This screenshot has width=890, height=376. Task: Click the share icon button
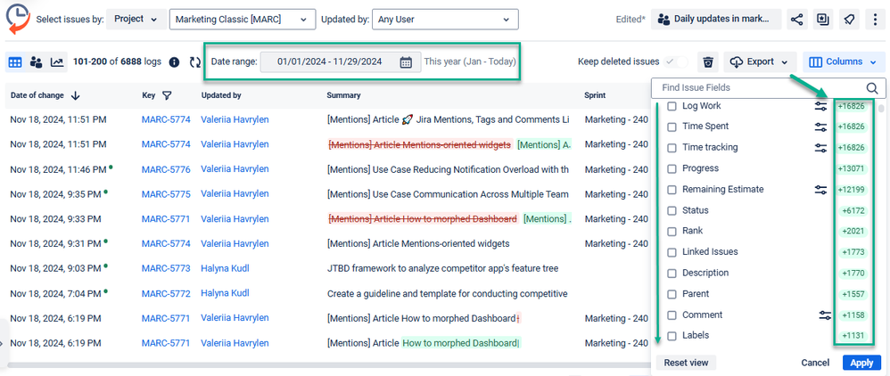(797, 20)
